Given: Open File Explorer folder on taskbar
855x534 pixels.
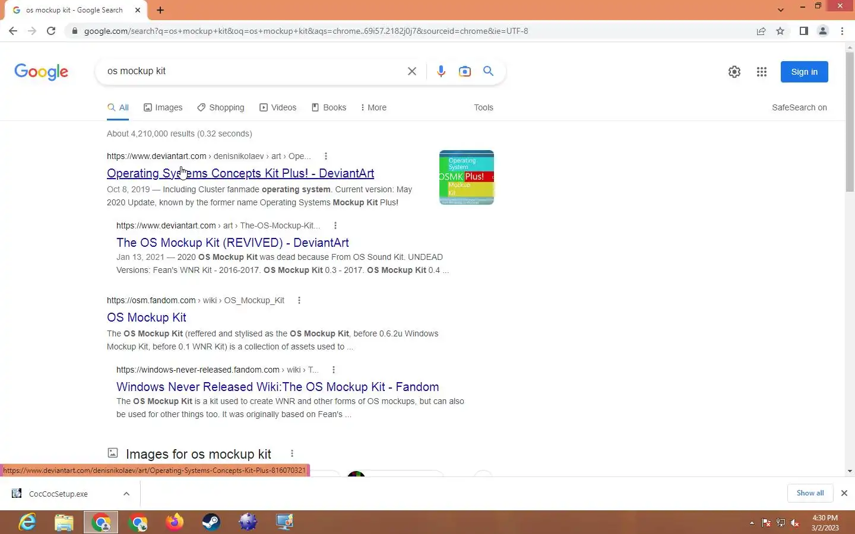Looking at the screenshot, I should tap(64, 522).
